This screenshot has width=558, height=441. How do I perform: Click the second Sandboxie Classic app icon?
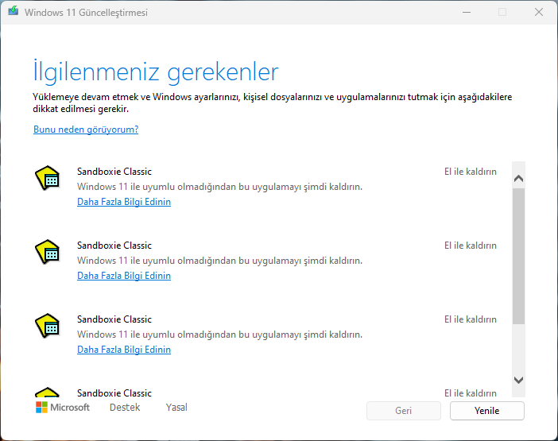pyautogui.click(x=48, y=252)
